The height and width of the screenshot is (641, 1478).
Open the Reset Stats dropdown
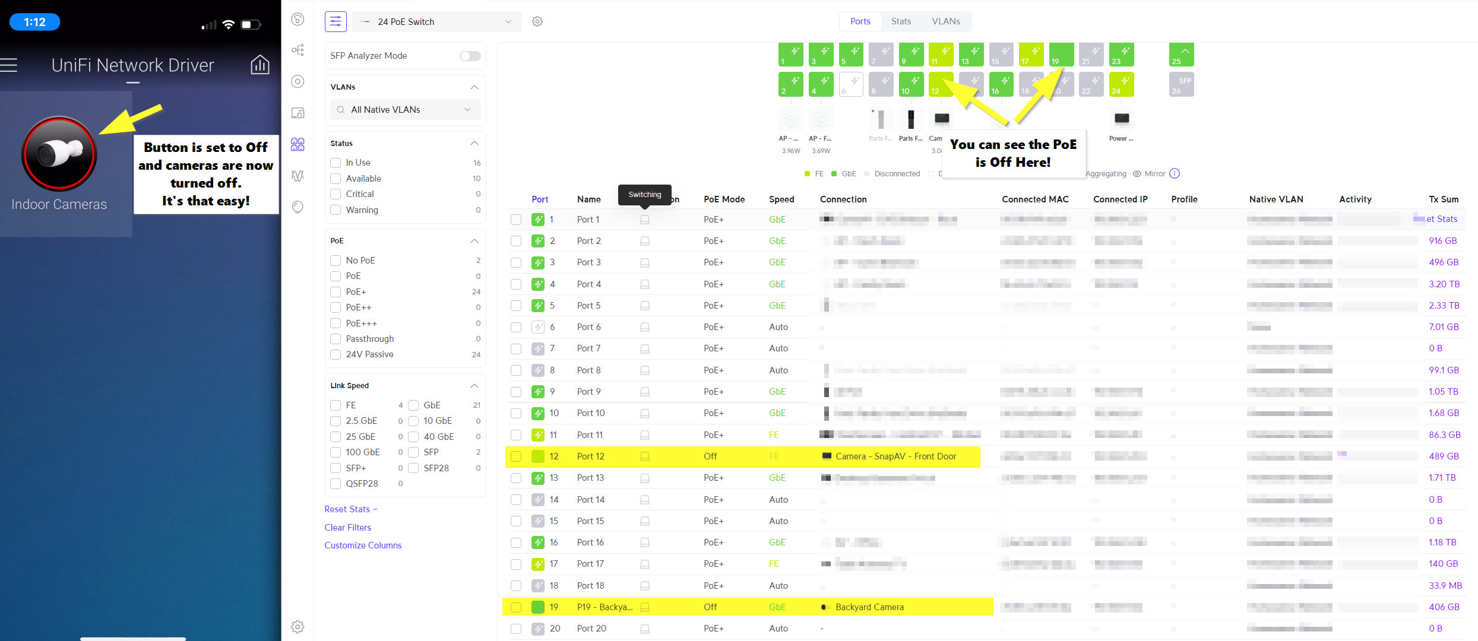click(x=351, y=509)
